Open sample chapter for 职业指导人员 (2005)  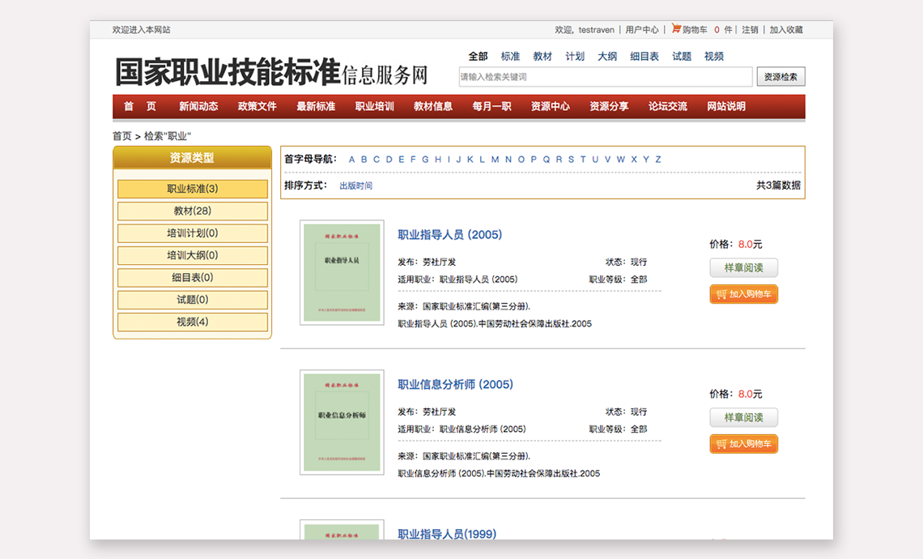coord(743,267)
